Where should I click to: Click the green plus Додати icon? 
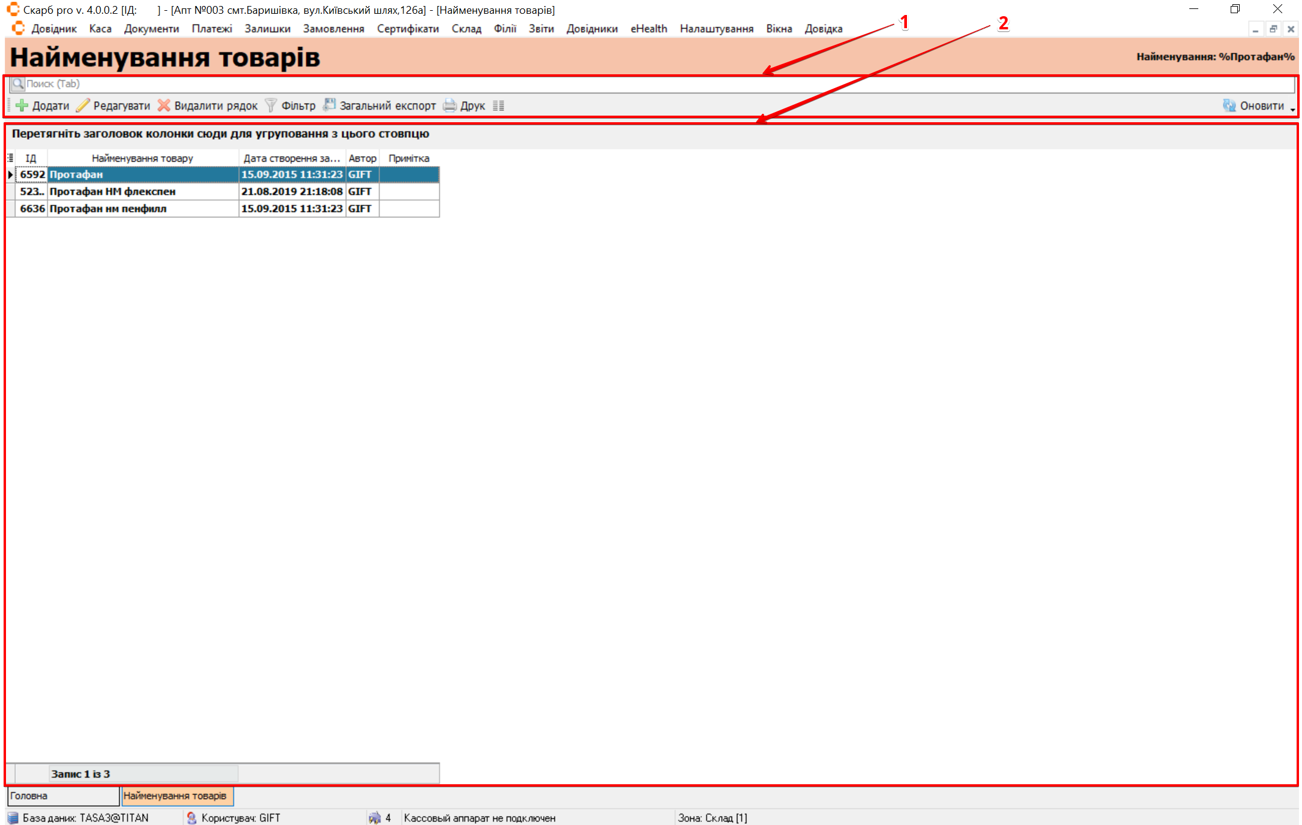click(x=22, y=105)
